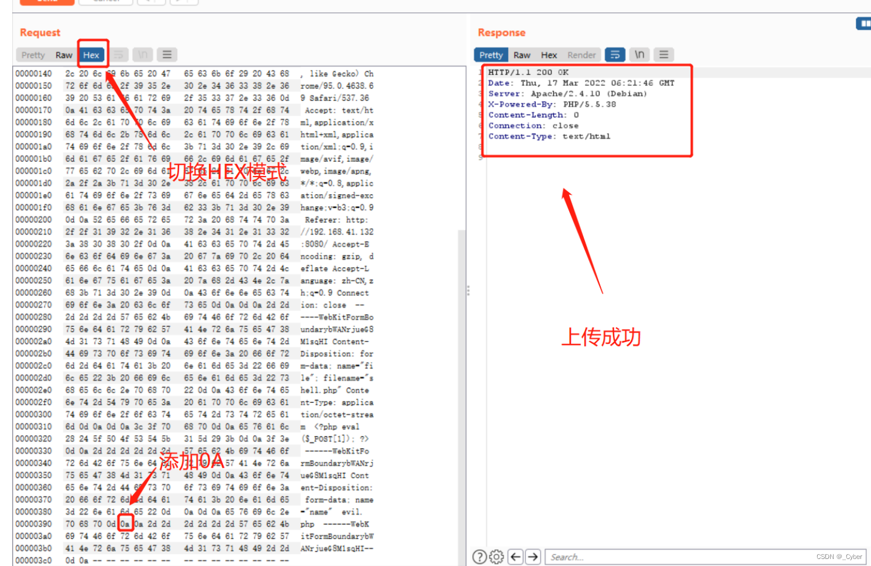Toggle show non-printable chars in Request

coord(143,55)
